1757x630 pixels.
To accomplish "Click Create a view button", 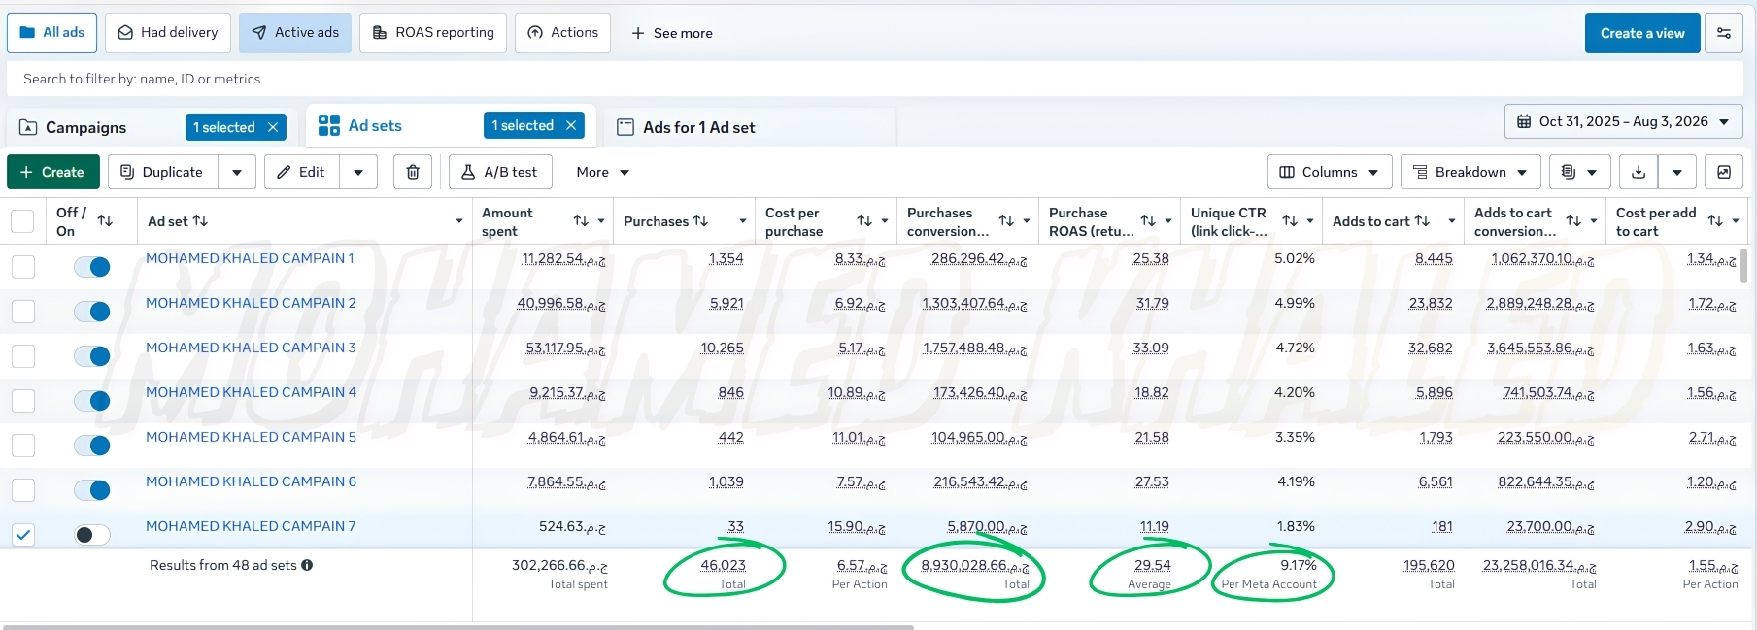I will point(1642,33).
